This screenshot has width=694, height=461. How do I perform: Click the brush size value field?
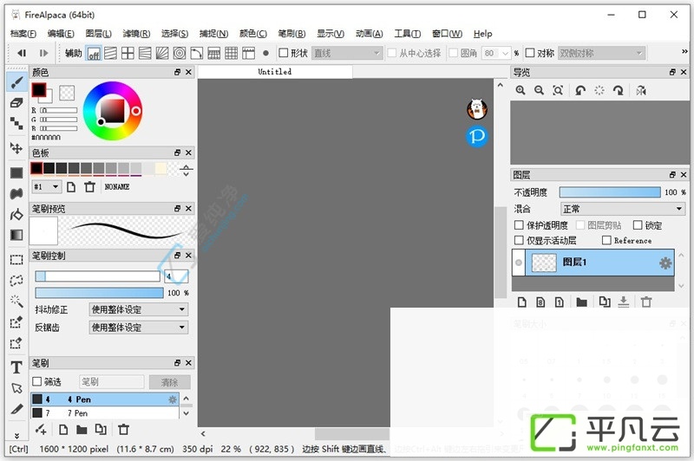pos(176,276)
